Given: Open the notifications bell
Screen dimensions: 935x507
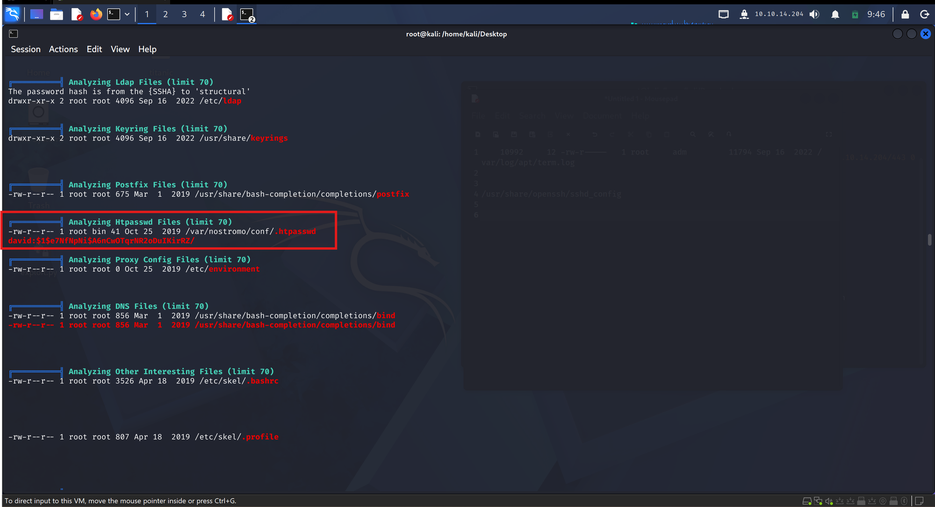Looking at the screenshot, I should click(x=835, y=14).
